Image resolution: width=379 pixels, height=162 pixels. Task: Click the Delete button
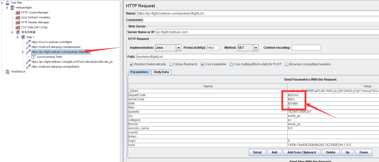[x=330, y=152]
